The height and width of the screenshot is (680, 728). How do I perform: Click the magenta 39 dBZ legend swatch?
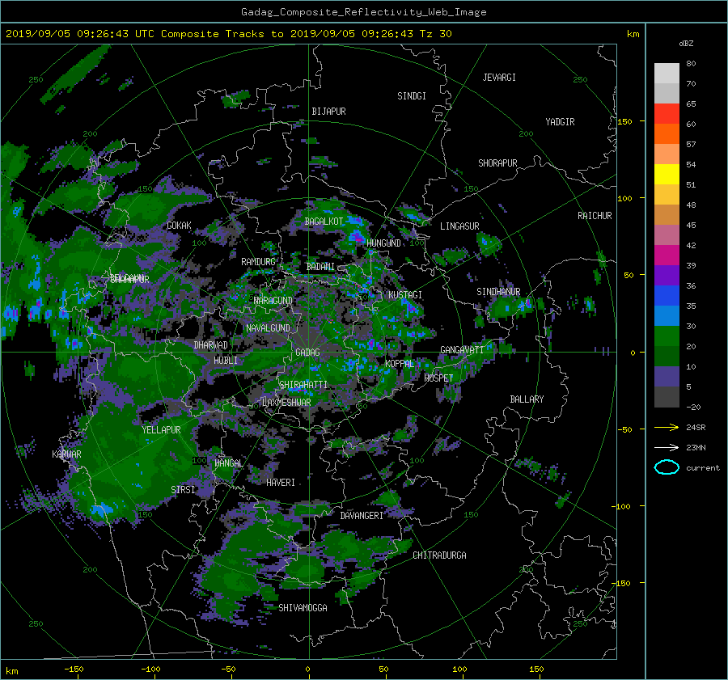tap(667, 256)
